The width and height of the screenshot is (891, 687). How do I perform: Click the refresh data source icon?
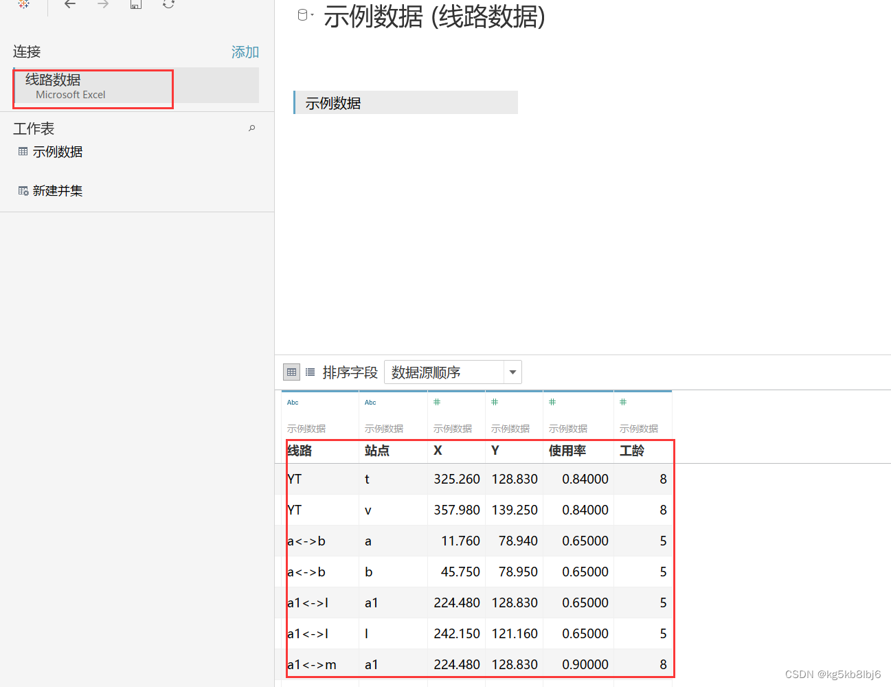point(168,3)
